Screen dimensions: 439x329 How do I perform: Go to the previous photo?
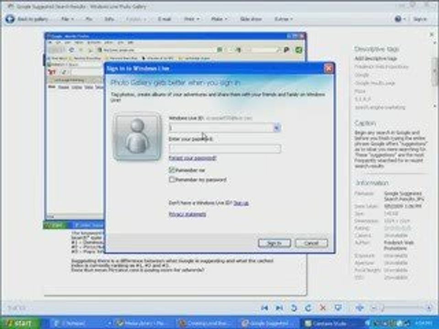tap(264, 308)
